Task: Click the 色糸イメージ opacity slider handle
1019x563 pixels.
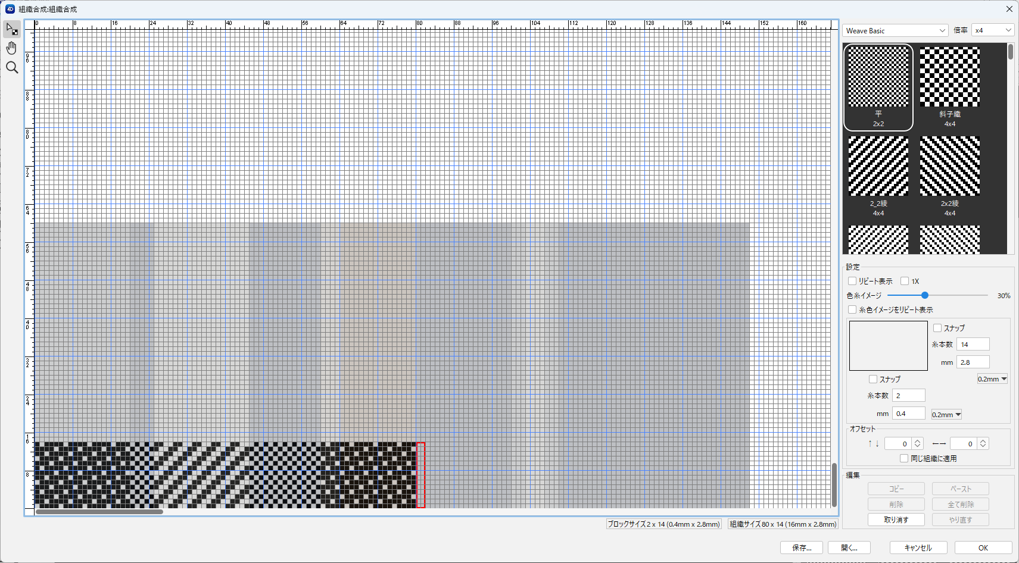Action: pyautogui.click(x=925, y=295)
